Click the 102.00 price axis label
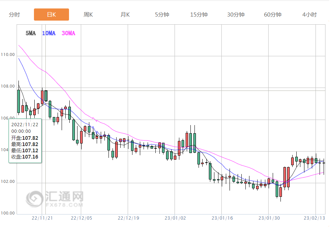 point(8,182)
